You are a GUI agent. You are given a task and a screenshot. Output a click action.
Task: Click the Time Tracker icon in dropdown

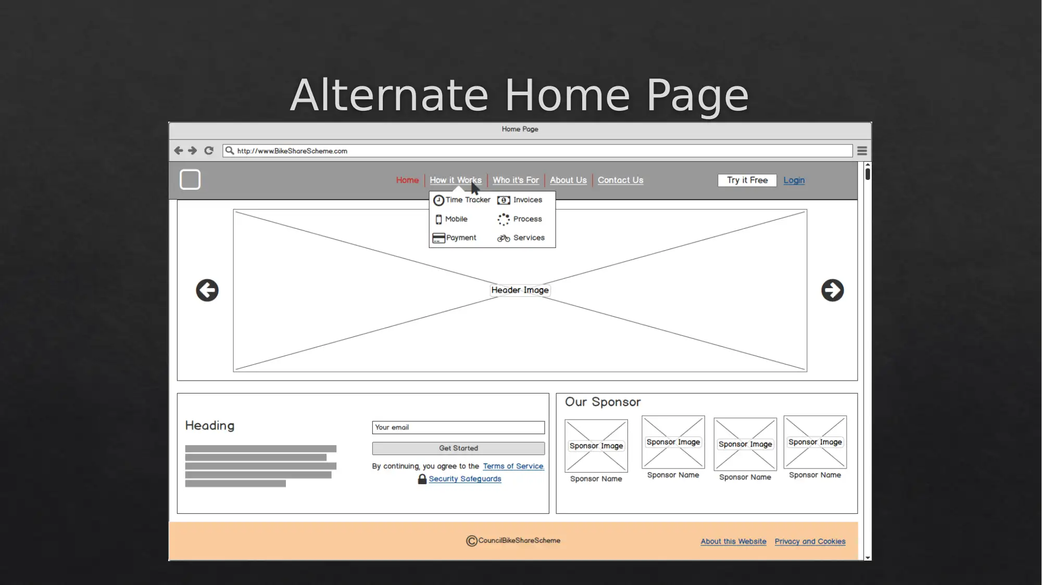(440, 200)
